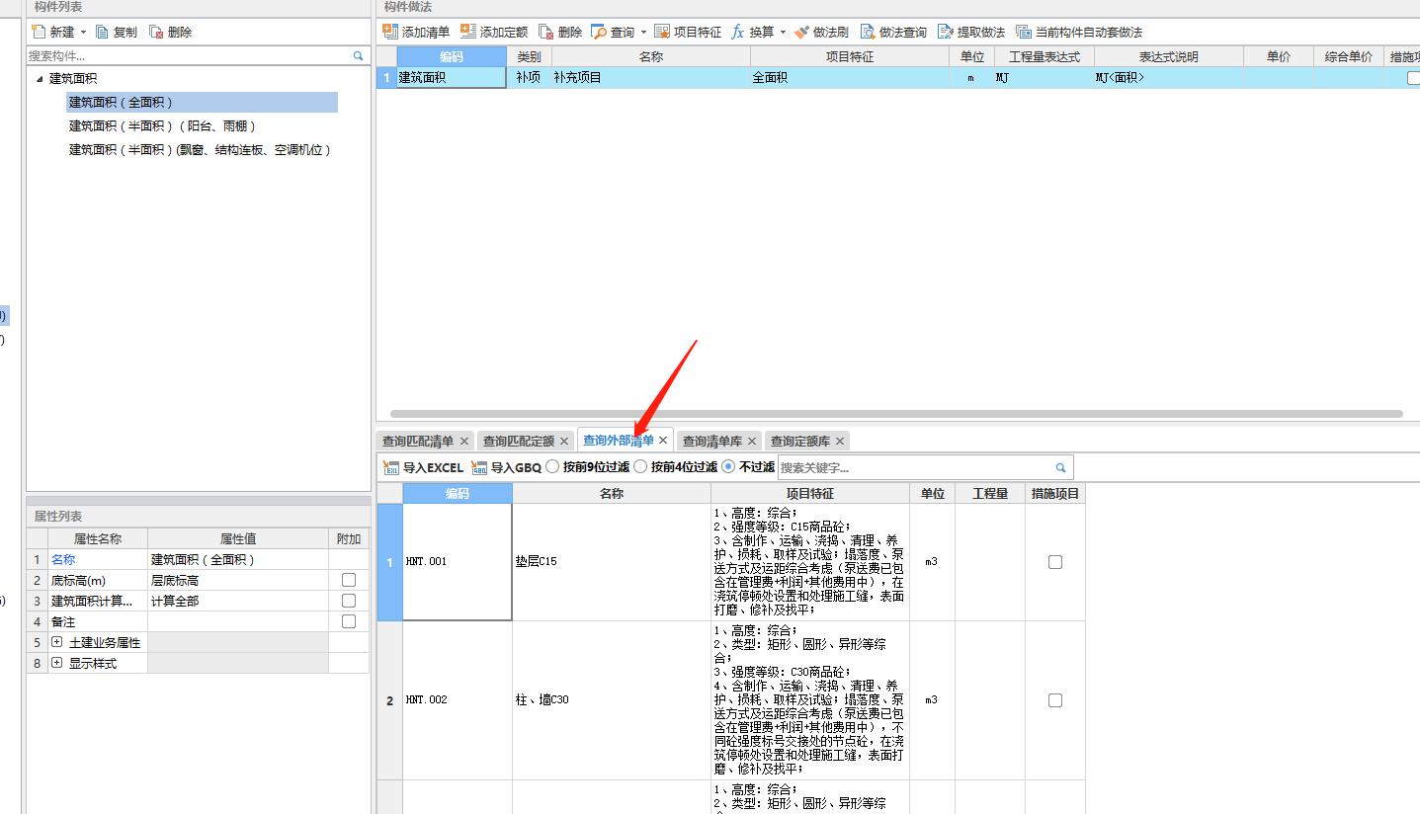Toggle 措施项目 checkbox for 垫层C15 row

1055,562
